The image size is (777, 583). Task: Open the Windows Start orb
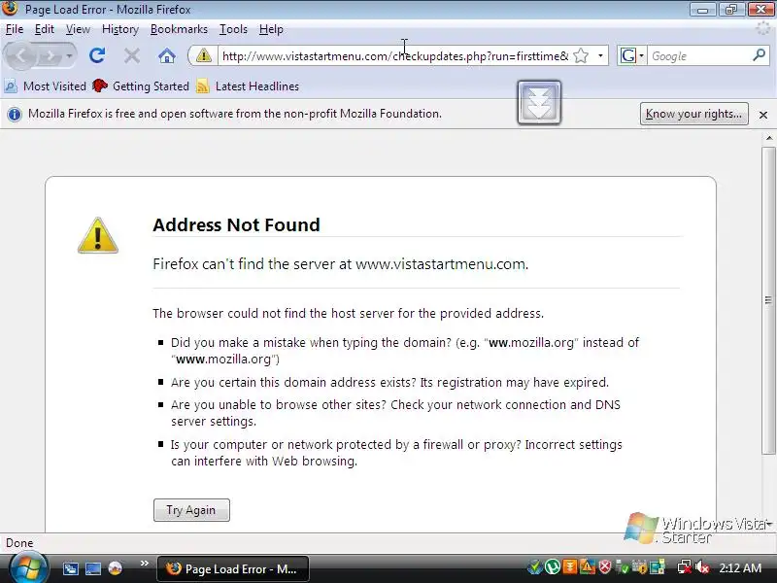coord(28,568)
